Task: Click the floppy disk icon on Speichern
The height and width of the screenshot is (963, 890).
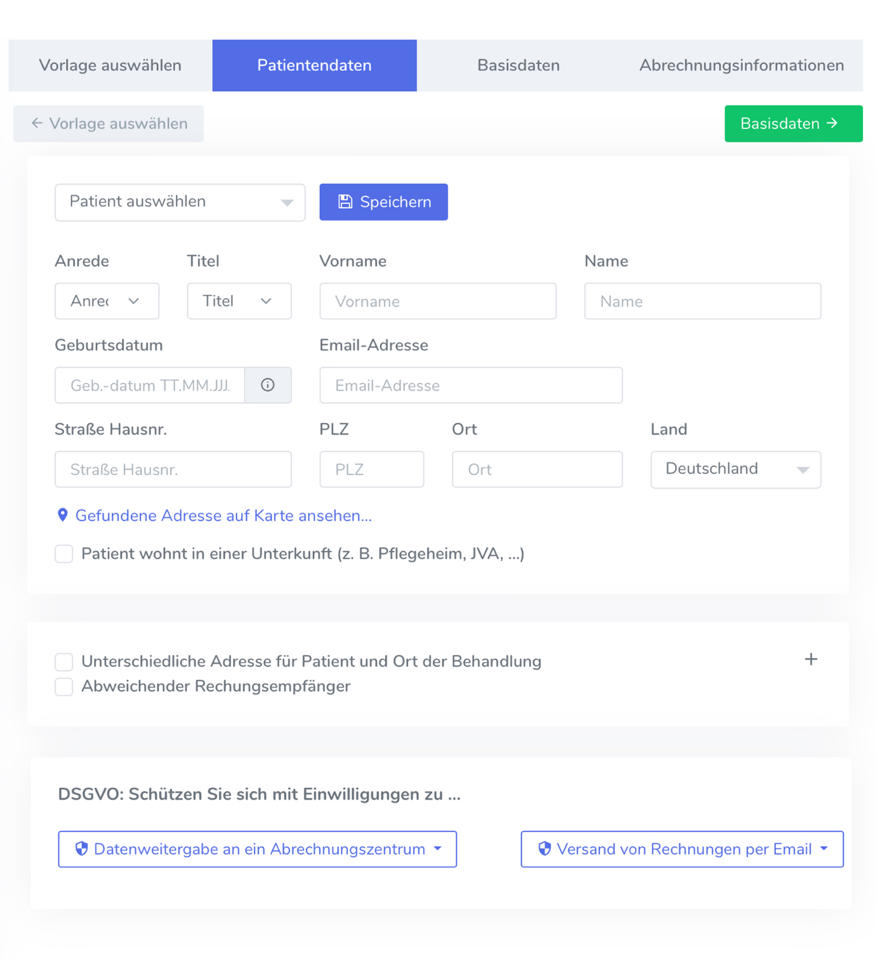Action: pos(346,202)
